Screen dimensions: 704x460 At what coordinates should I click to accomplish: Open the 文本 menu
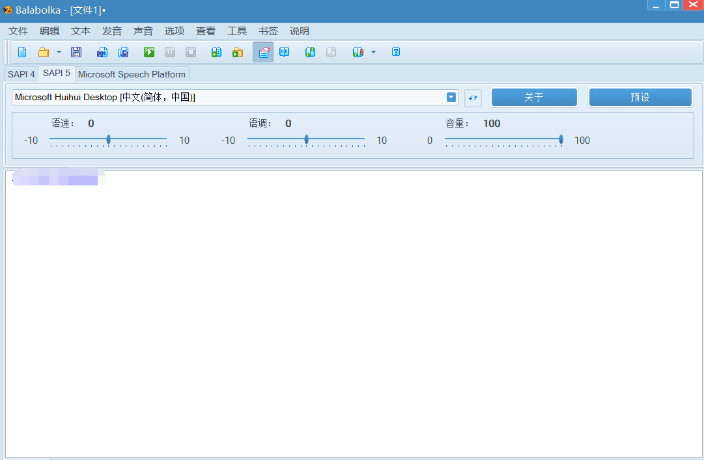pos(81,31)
